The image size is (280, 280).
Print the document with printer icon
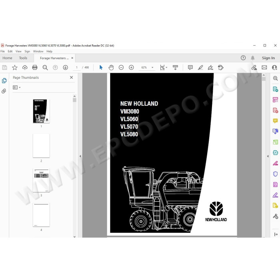tap(35, 68)
